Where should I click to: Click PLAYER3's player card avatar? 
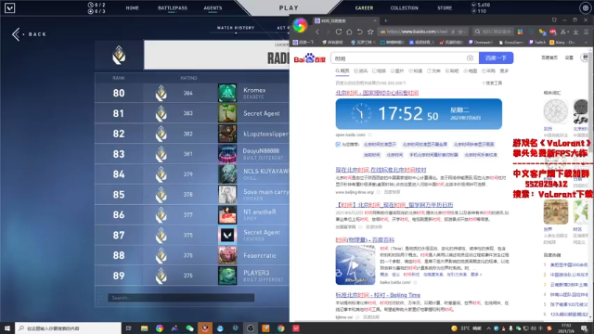click(227, 276)
